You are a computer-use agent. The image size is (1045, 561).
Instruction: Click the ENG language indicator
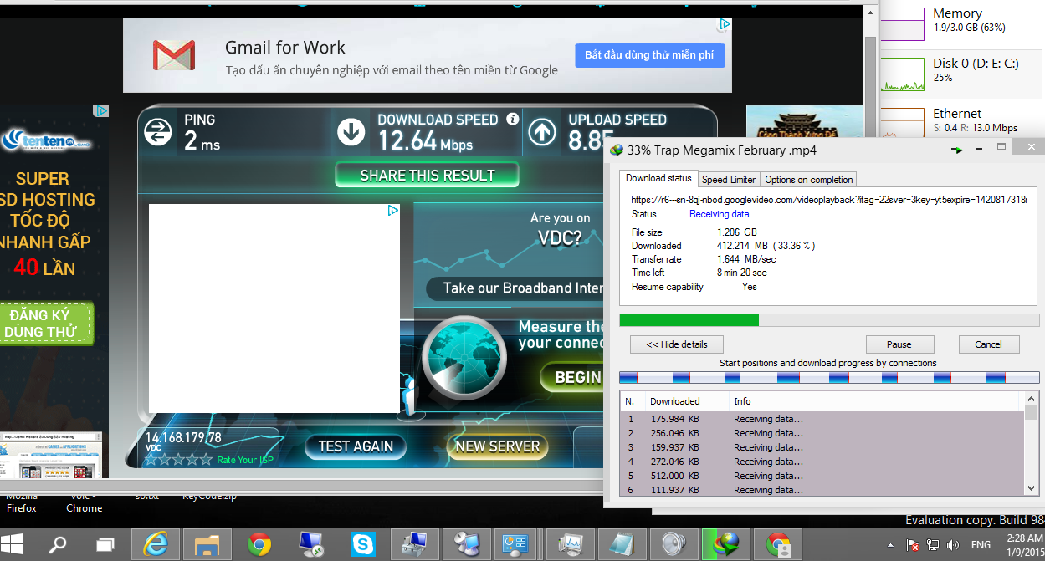point(981,545)
